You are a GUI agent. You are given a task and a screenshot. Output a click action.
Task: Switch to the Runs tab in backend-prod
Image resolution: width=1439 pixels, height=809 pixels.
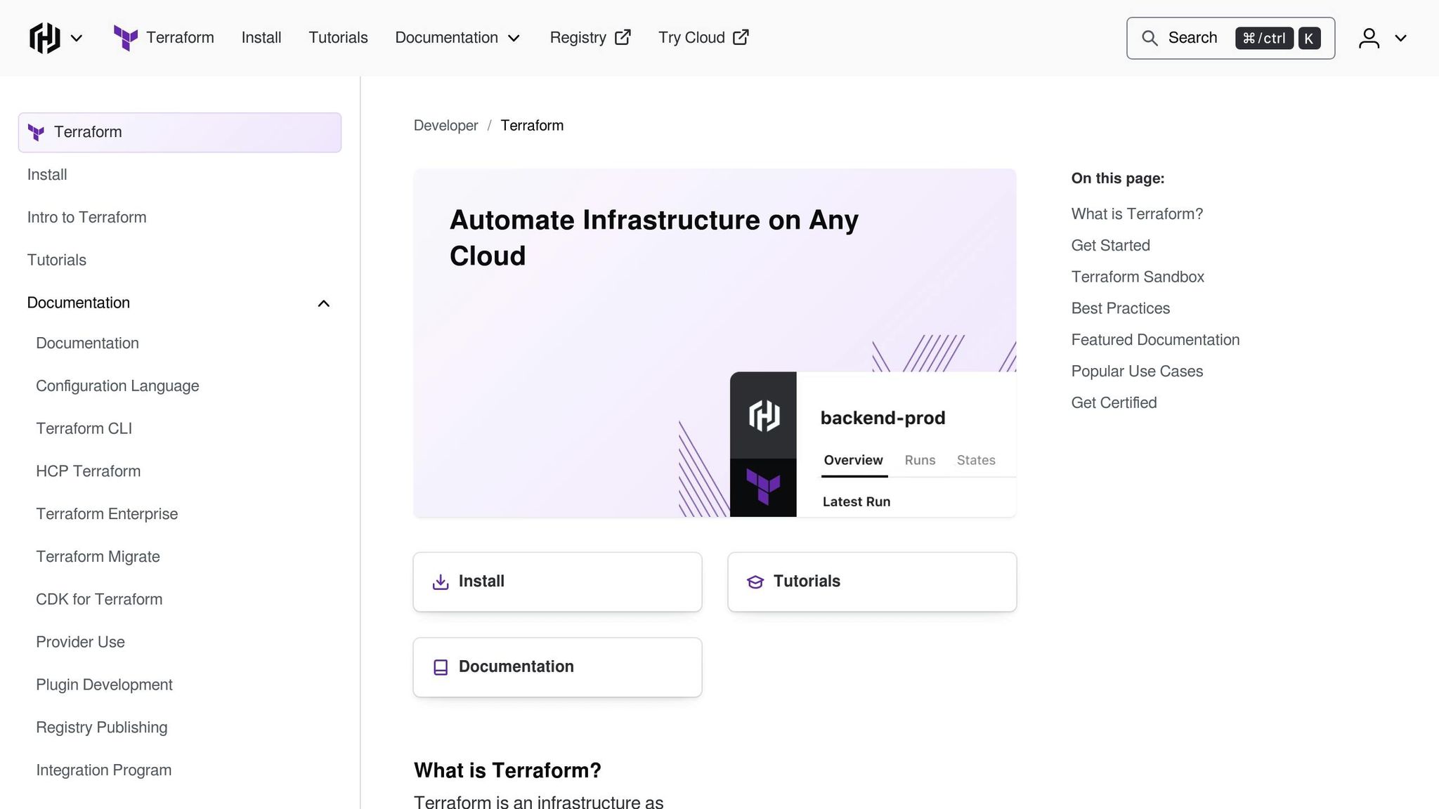[919, 460]
